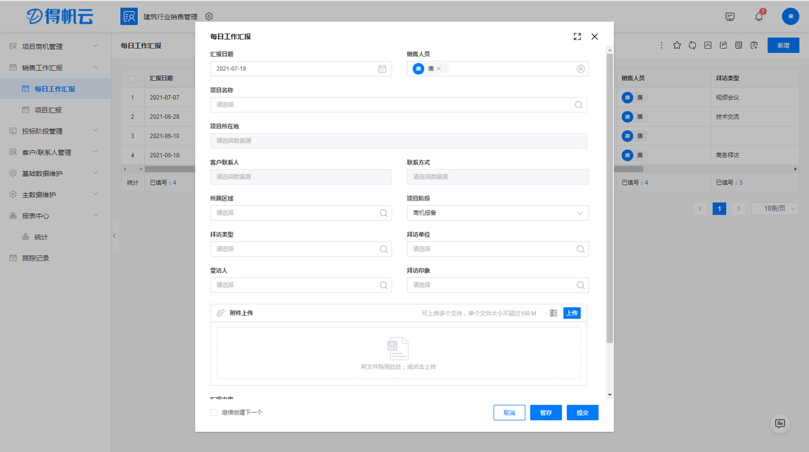Click the settings gear next to 建筑行业销售管理

(209, 16)
